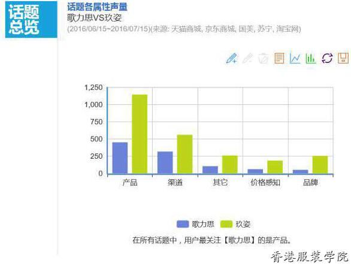
Task: Click the 250 y-axis value
Action: 96,156
